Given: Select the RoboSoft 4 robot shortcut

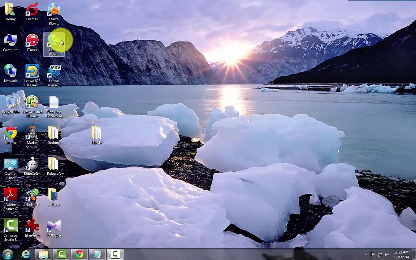Looking at the screenshot, I should pyautogui.click(x=32, y=166).
